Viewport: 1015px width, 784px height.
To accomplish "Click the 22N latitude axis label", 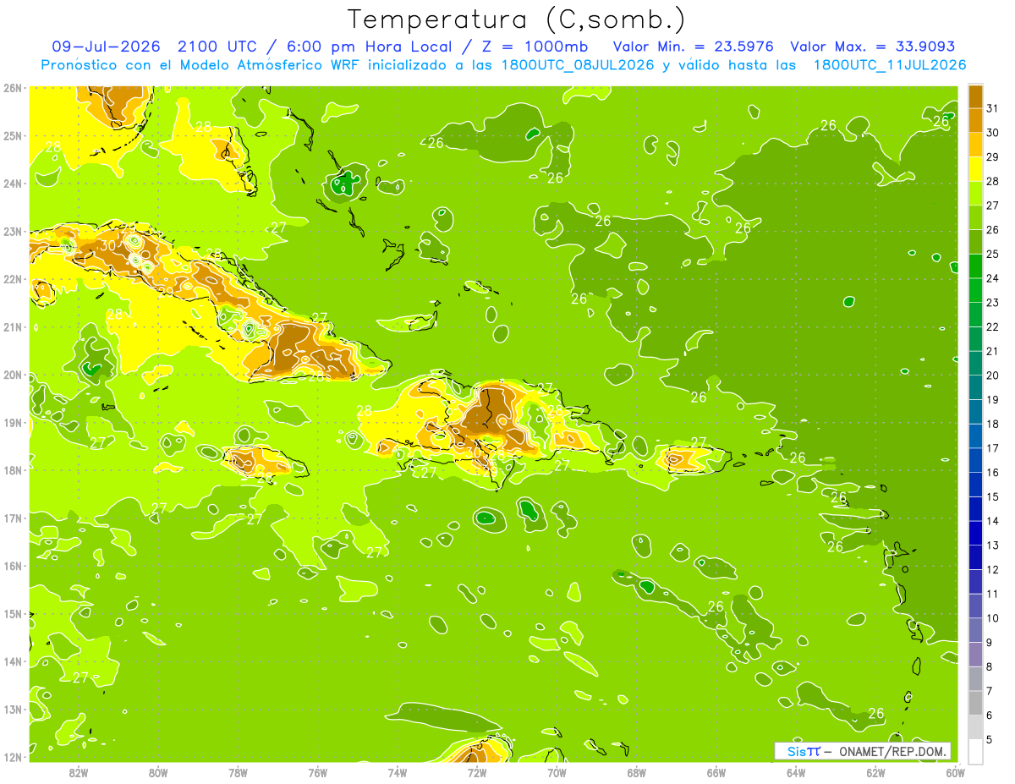I will click(13, 279).
